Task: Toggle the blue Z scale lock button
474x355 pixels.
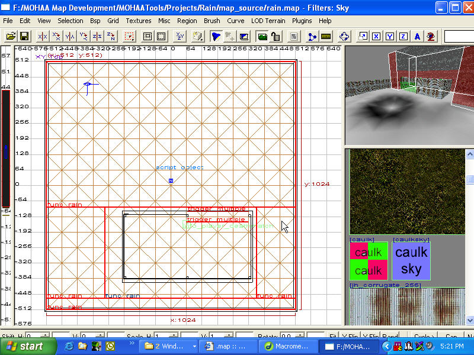Action: point(403,36)
